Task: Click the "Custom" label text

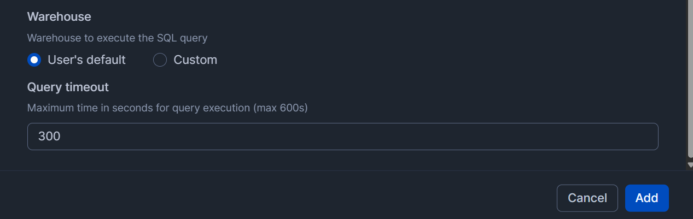Action: (x=195, y=60)
